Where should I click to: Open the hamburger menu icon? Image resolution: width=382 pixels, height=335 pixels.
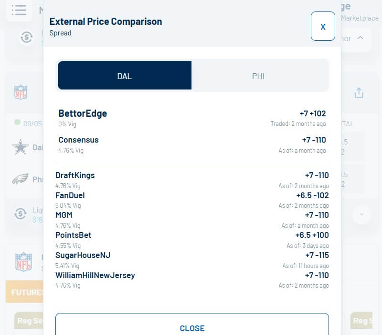pyautogui.click(x=19, y=10)
